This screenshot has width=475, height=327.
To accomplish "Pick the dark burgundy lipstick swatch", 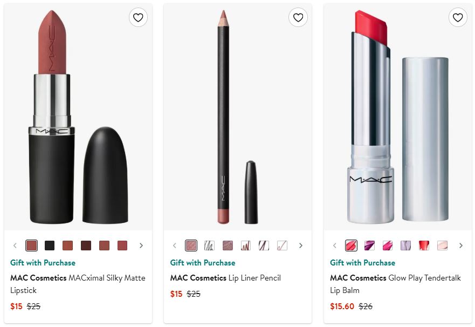I will 86,246.
